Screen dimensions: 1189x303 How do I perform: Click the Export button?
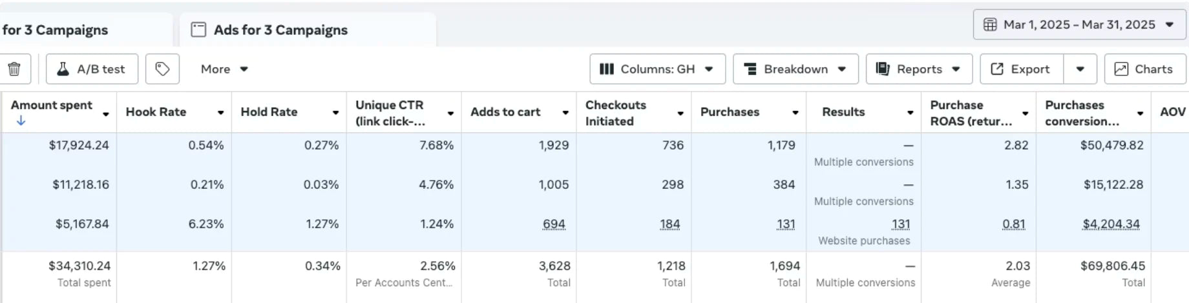point(1021,69)
